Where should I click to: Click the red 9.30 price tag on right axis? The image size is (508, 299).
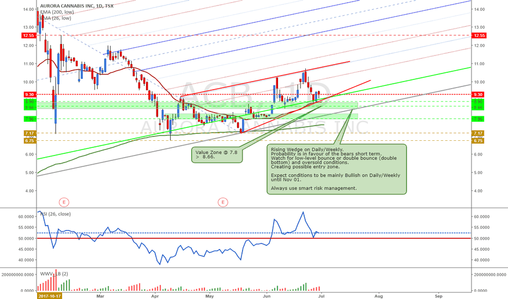tap(478, 95)
